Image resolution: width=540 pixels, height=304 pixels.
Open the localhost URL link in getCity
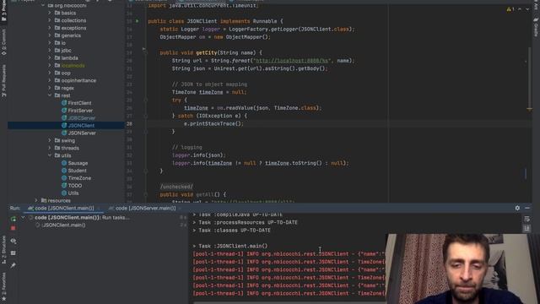coord(292,61)
